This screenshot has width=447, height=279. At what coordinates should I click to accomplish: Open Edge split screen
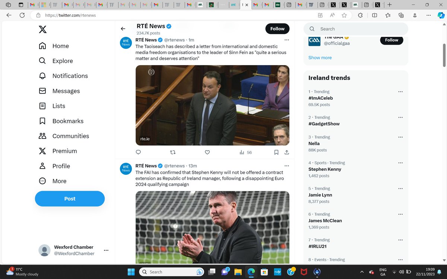click(375, 15)
